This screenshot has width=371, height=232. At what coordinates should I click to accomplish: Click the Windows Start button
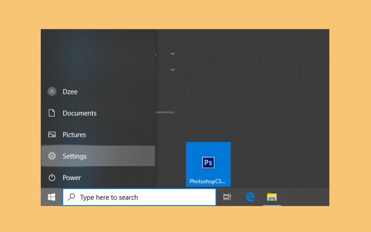pyautogui.click(x=51, y=197)
